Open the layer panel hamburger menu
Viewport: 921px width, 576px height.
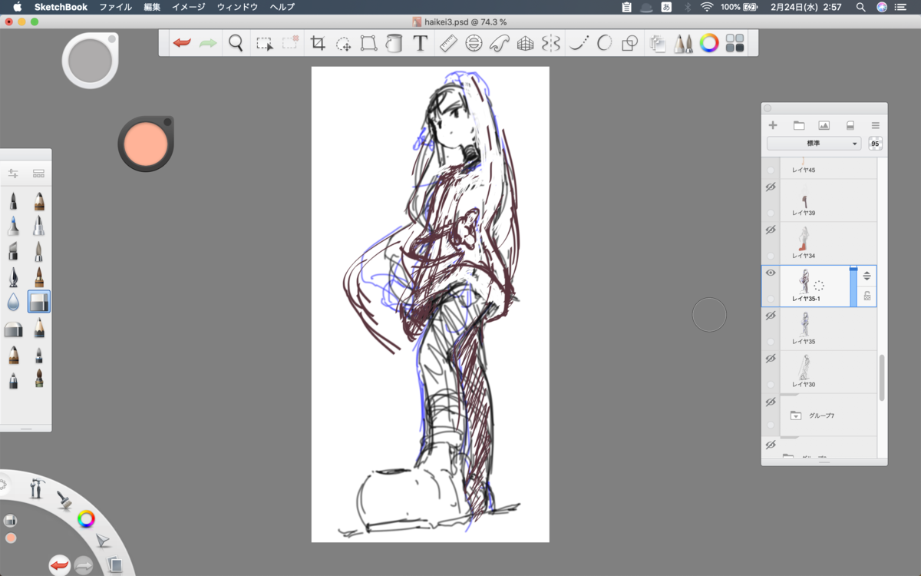click(x=875, y=125)
